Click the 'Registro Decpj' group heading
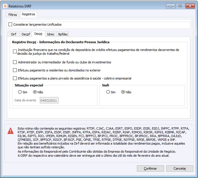The image size is (198, 178). (x=61, y=42)
